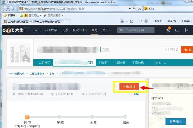Switch to the 工资待遇 tab
Screen dimensions: 193x128
tap(138, 63)
